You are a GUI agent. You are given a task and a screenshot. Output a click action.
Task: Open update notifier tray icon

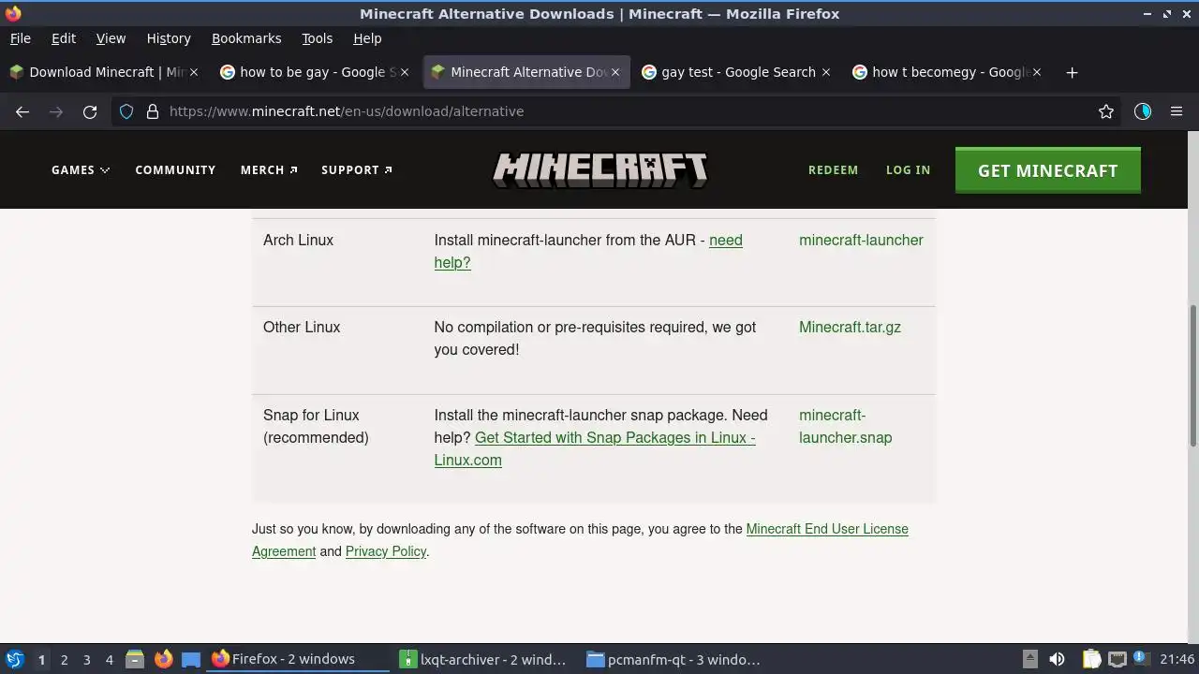click(1141, 659)
